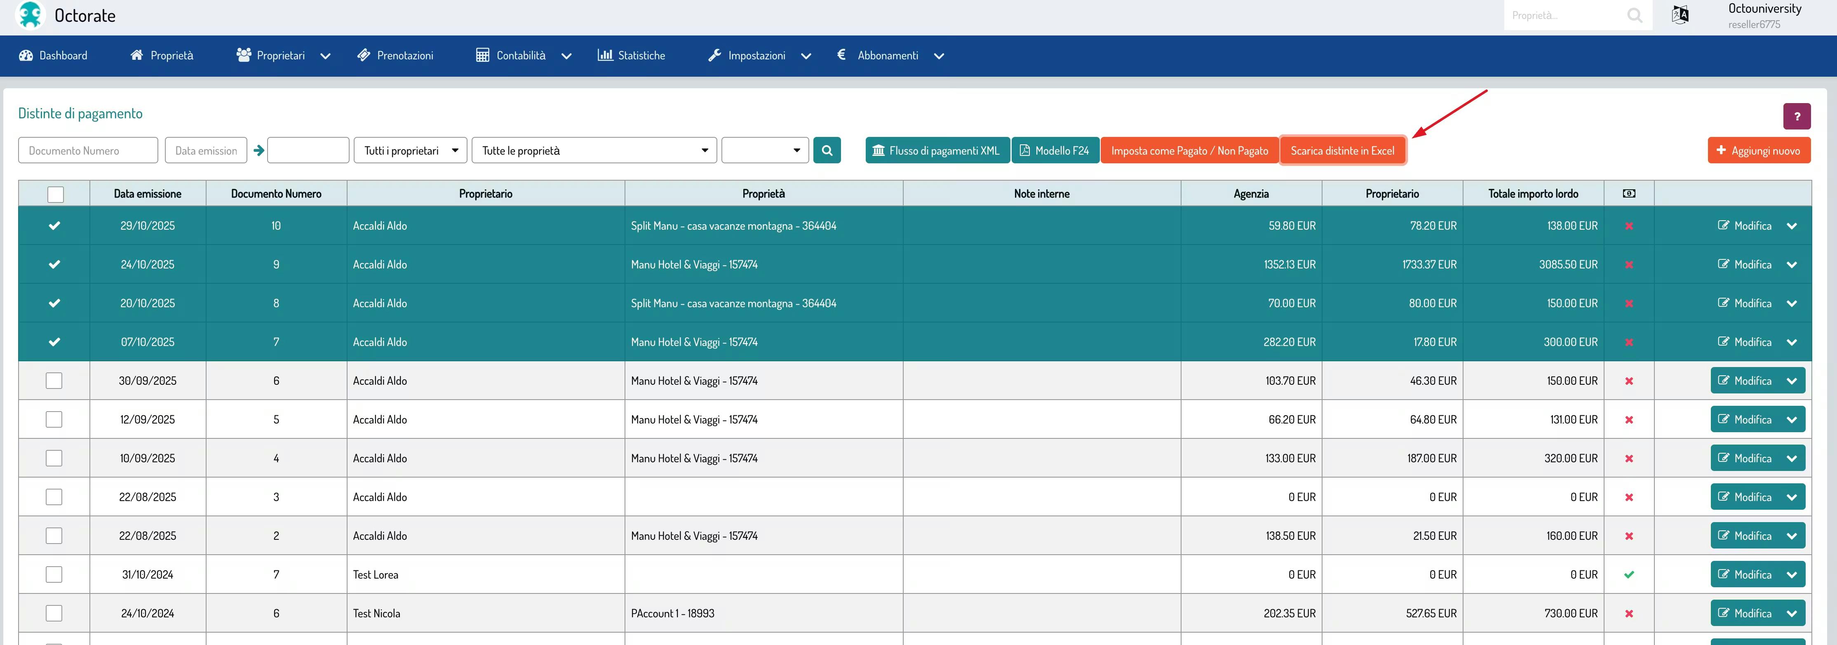This screenshot has height=645, width=1837.
Task: Click the Documento Numero input field
Action: pyautogui.click(x=88, y=151)
